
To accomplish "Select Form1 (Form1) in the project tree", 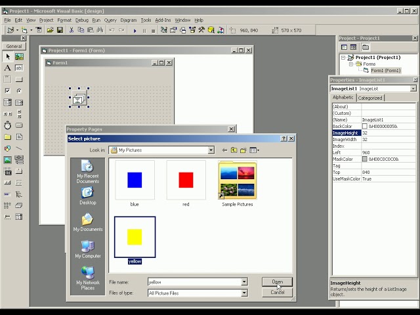I will pos(386,70).
